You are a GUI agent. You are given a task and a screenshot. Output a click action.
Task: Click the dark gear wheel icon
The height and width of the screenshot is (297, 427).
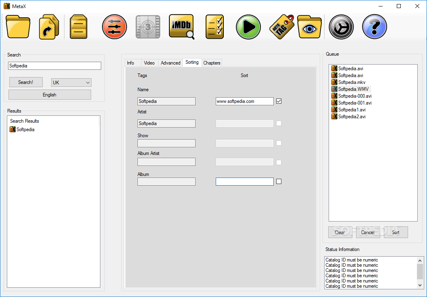pyautogui.click(x=341, y=27)
